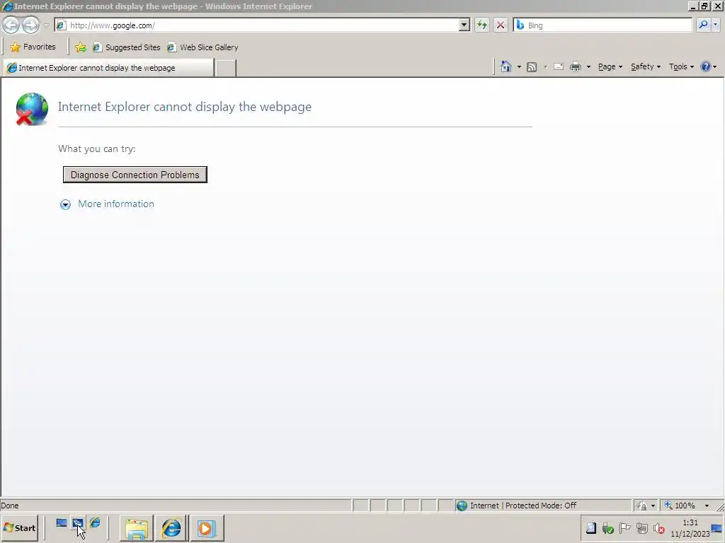Click the Bing search box
Viewport: 725px width, 543px height.
pyautogui.click(x=602, y=25)
